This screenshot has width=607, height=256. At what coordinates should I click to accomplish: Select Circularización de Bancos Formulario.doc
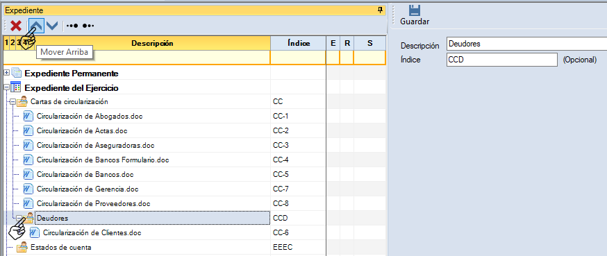(x=103, y=160)
